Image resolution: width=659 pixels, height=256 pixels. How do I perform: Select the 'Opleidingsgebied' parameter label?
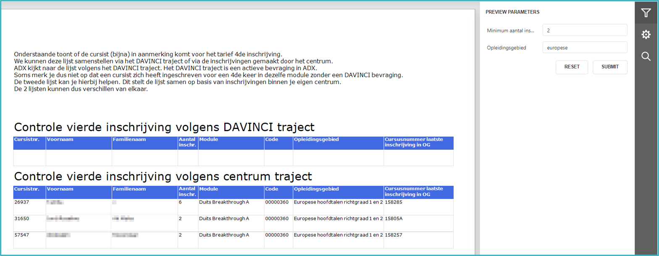[x=506, y=48]
